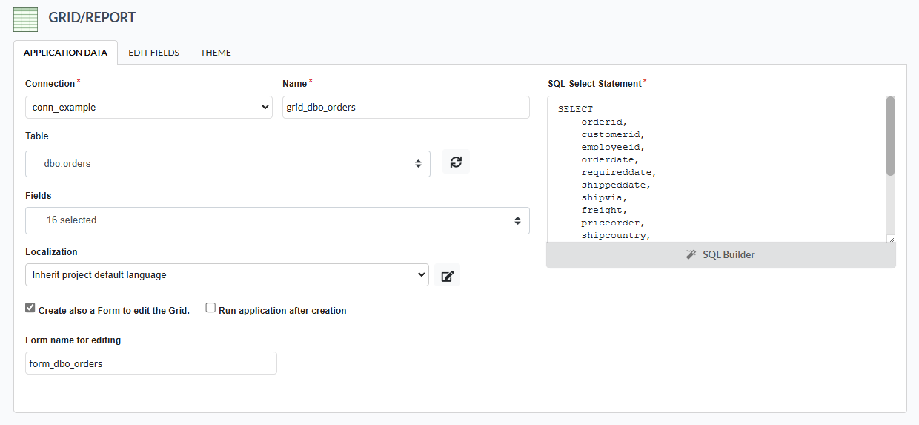Toggle 'Create also a Form to edit the Grid' checkbox
The width and height of the screenshot is (919, 425).
[30, 308]
